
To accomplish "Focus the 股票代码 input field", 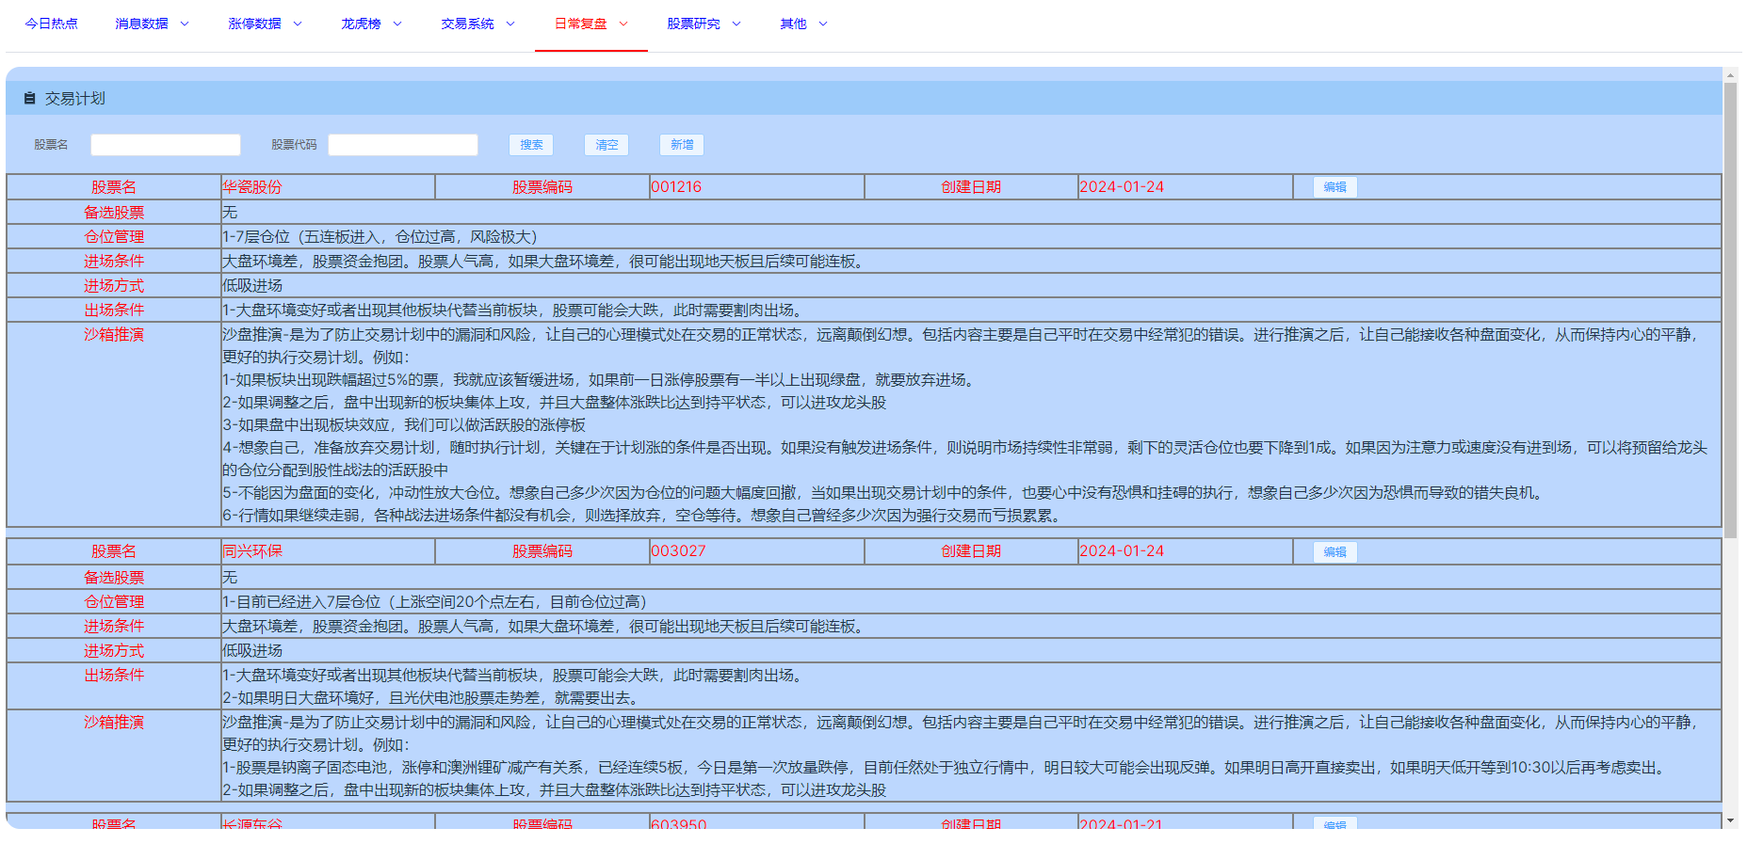I will (403, 145).
